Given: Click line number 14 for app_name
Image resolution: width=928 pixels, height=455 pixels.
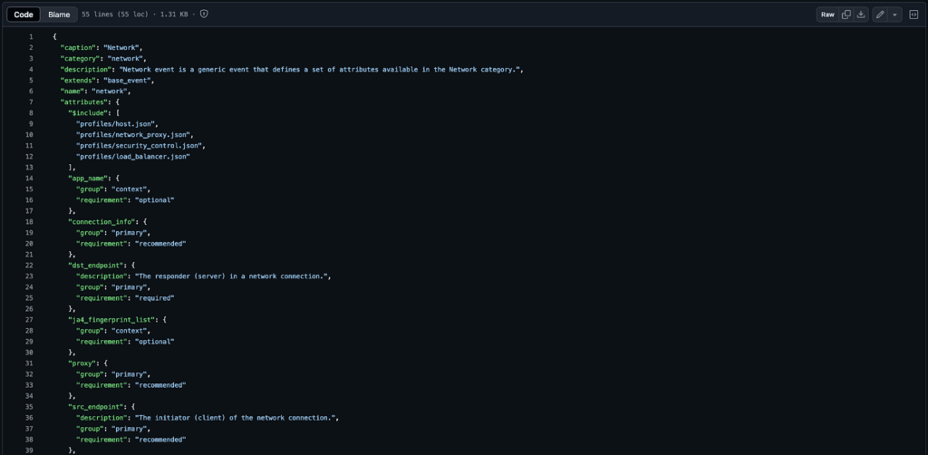Looking at the screenshot, I should tap(30, 179).
